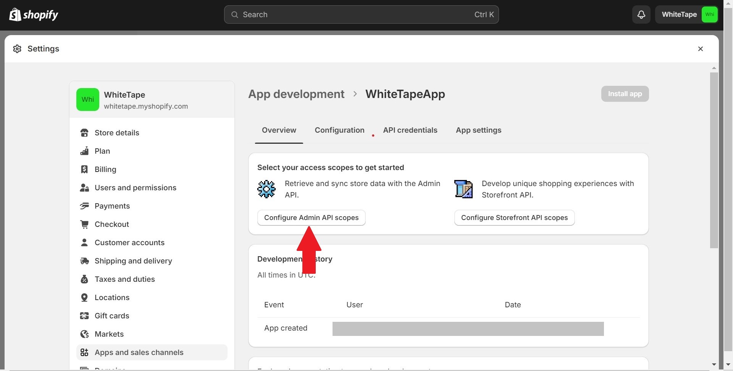733x371 pixels.
Task: Click the Settings gear icon
Action: click(x=17, y=49)
